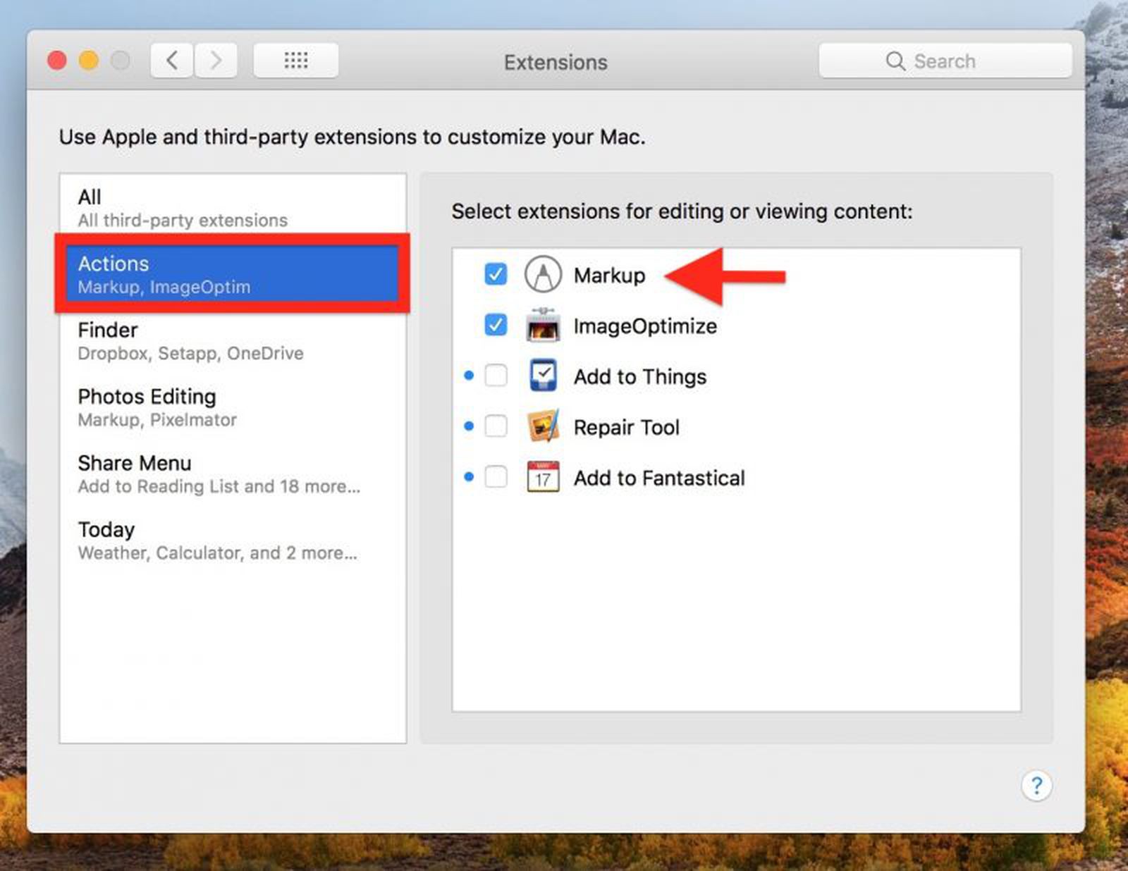Image resolution: width=1128 pixels, height=871 pixels.
Task: Disable the ImageOptimize extension
Action: [x=496, y=326]
